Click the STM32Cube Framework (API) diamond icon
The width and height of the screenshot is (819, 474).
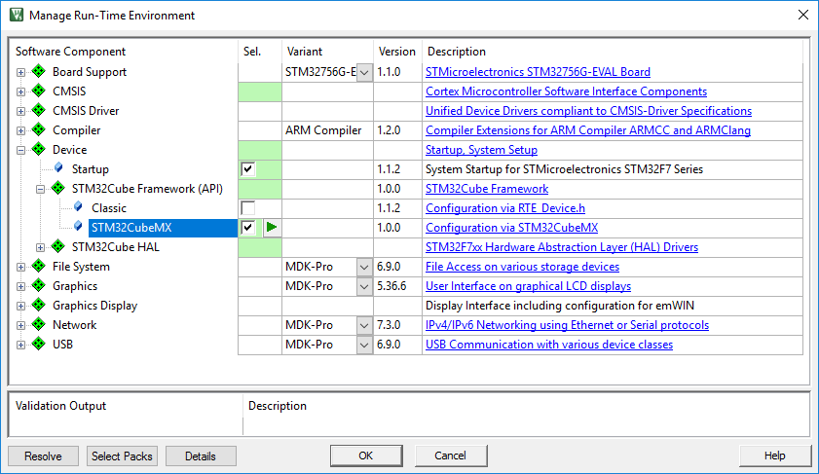(x=58, y=188)
